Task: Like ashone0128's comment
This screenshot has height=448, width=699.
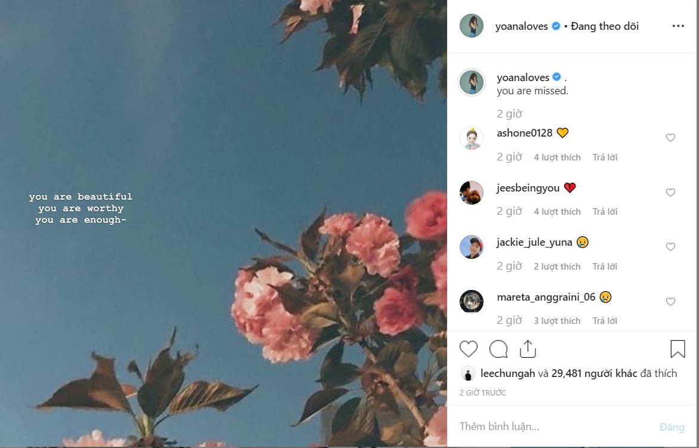Action: (x=670, y=138)
